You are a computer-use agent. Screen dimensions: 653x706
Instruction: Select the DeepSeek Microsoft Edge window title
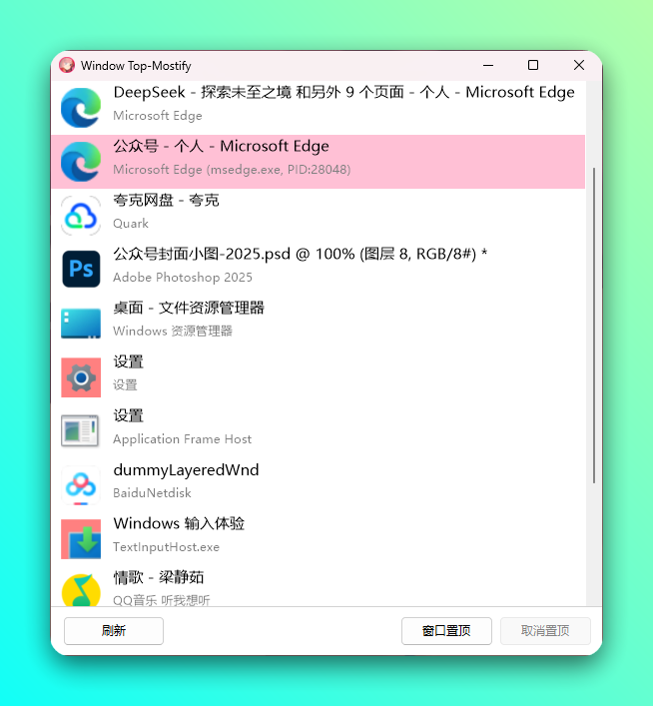pos(344,92)
